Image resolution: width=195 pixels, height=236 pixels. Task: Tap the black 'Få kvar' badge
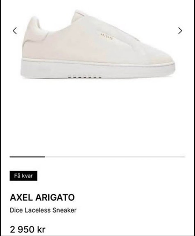[23, 176]
